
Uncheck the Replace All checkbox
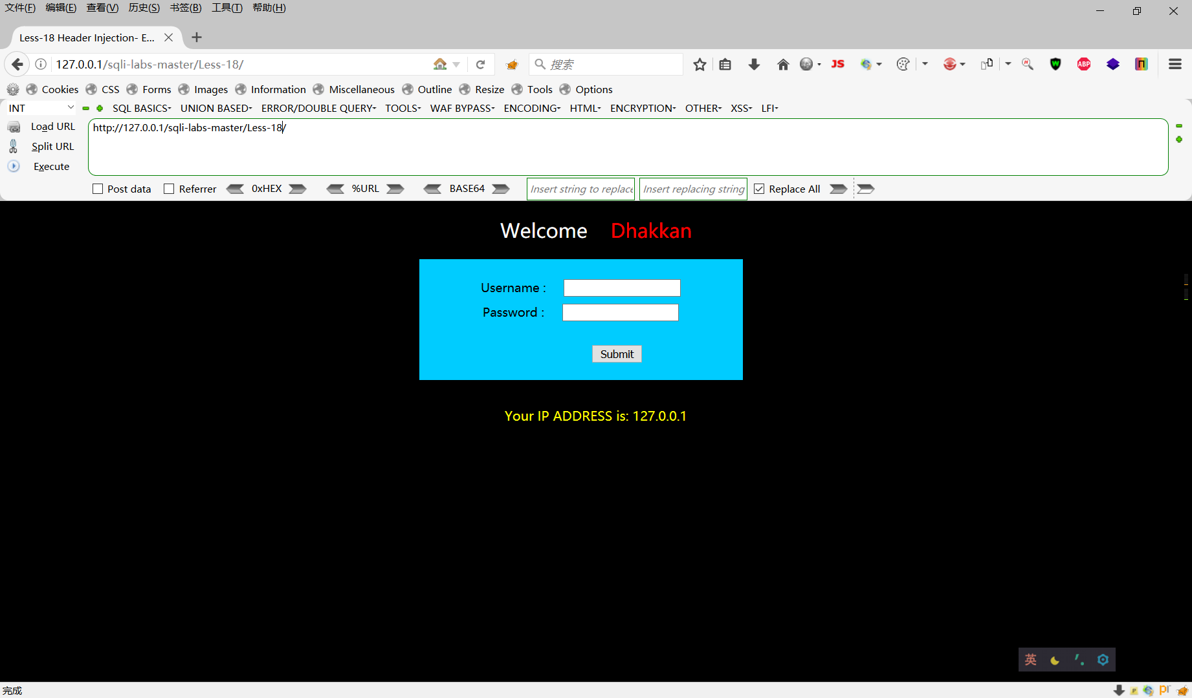click(x=758, y=189)
